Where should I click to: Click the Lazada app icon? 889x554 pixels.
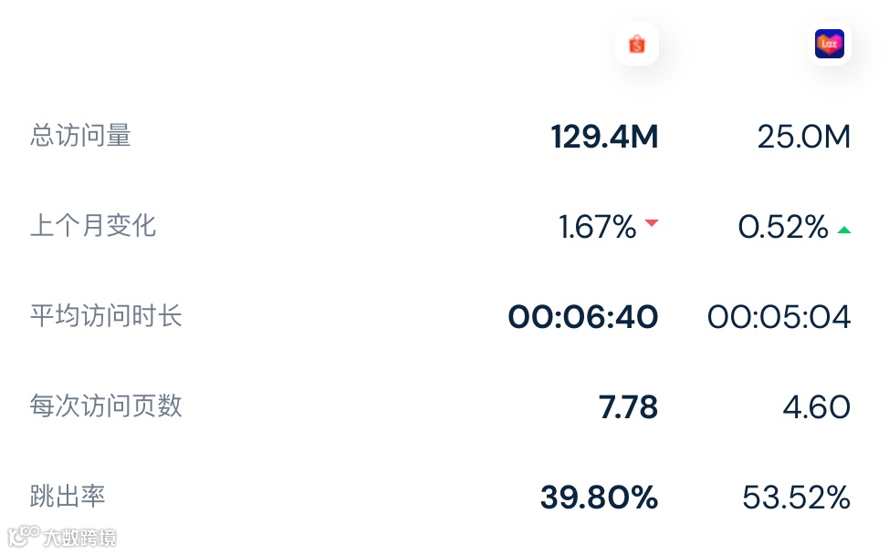(x=829, y=44)
